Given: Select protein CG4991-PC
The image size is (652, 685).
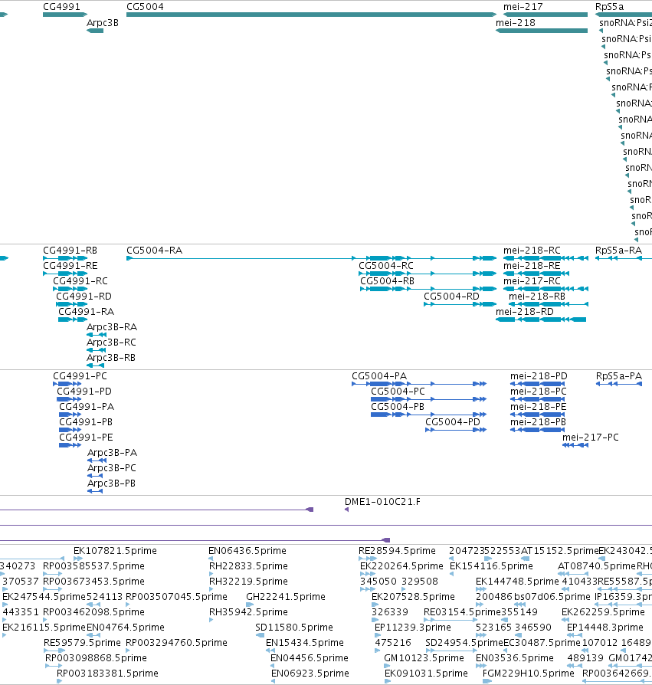Looking at the screenshot, I should coord(80,376).
